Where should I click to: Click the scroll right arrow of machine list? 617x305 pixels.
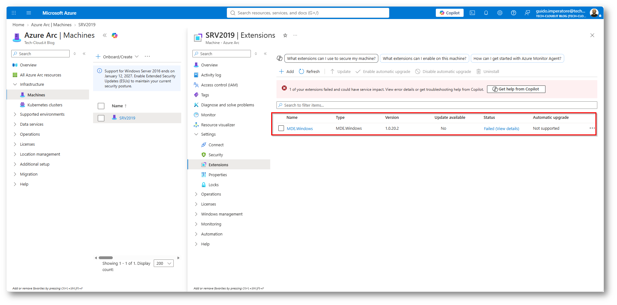tap(178, 258)
